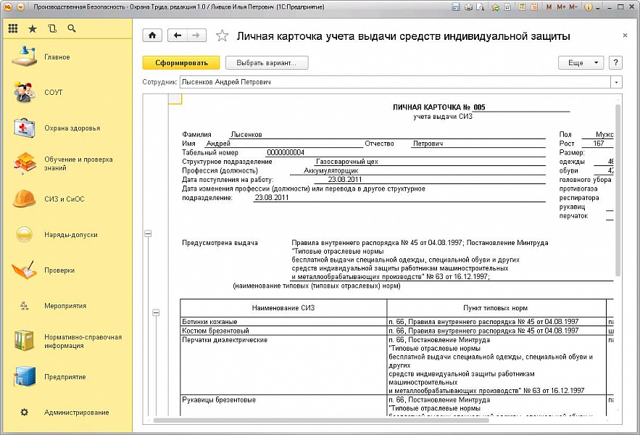Collapse the upper report group minus box

(x=148, y=233)
